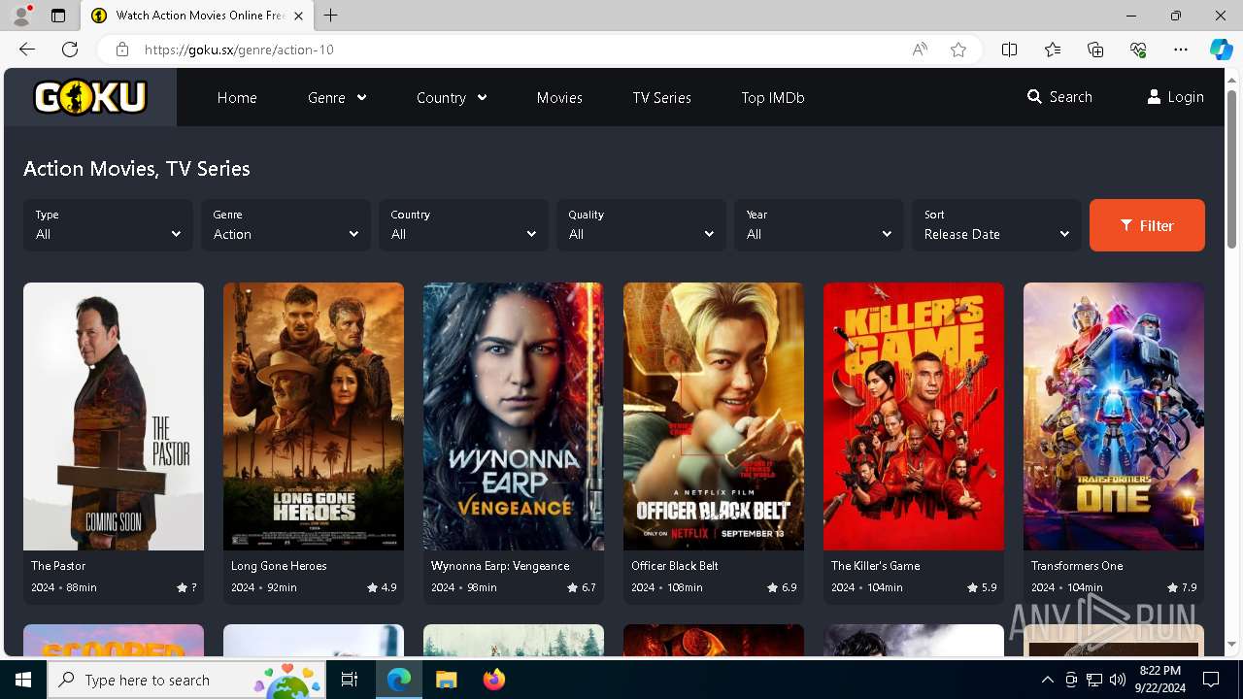Click Long Gone Heroes poster
The image size is (1243, 699).
[314, 416]
